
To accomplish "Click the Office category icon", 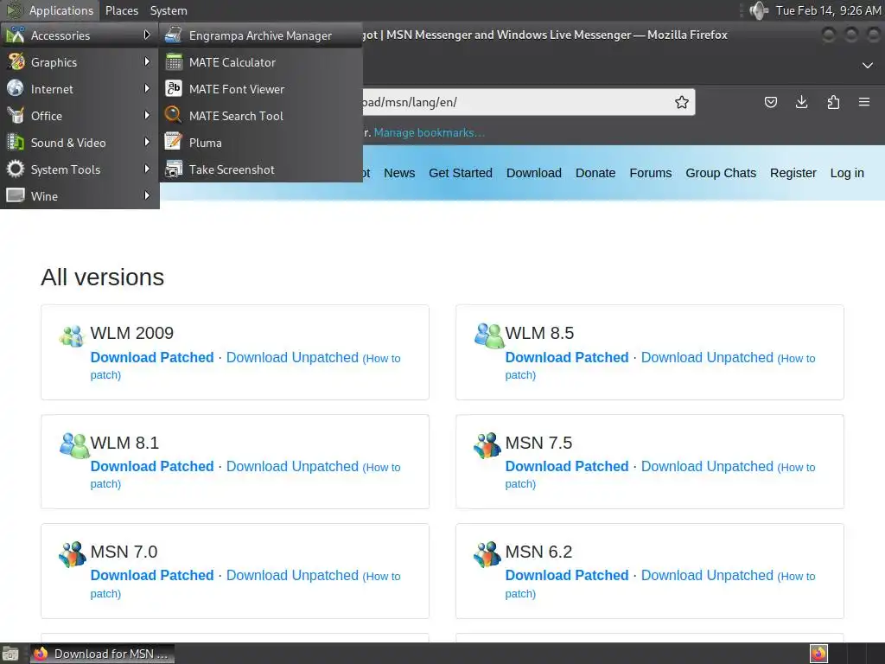I will click(x=16, y=115).
